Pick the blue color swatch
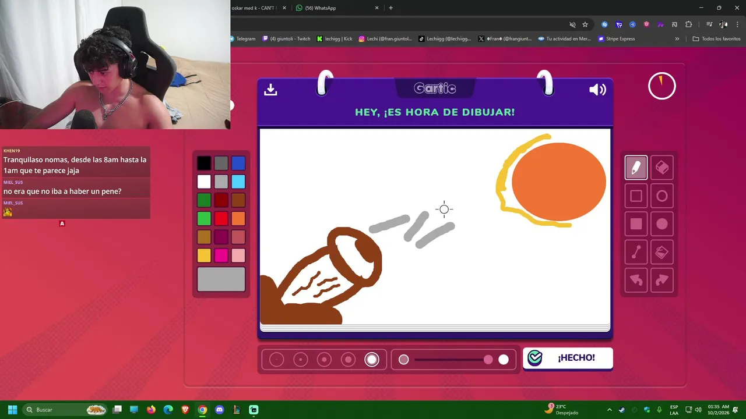 click(x=238, y=163)
